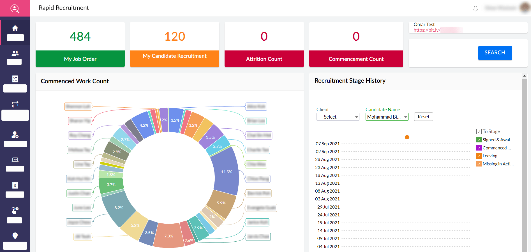Click the My Job Order card

[x=80, y=45]
